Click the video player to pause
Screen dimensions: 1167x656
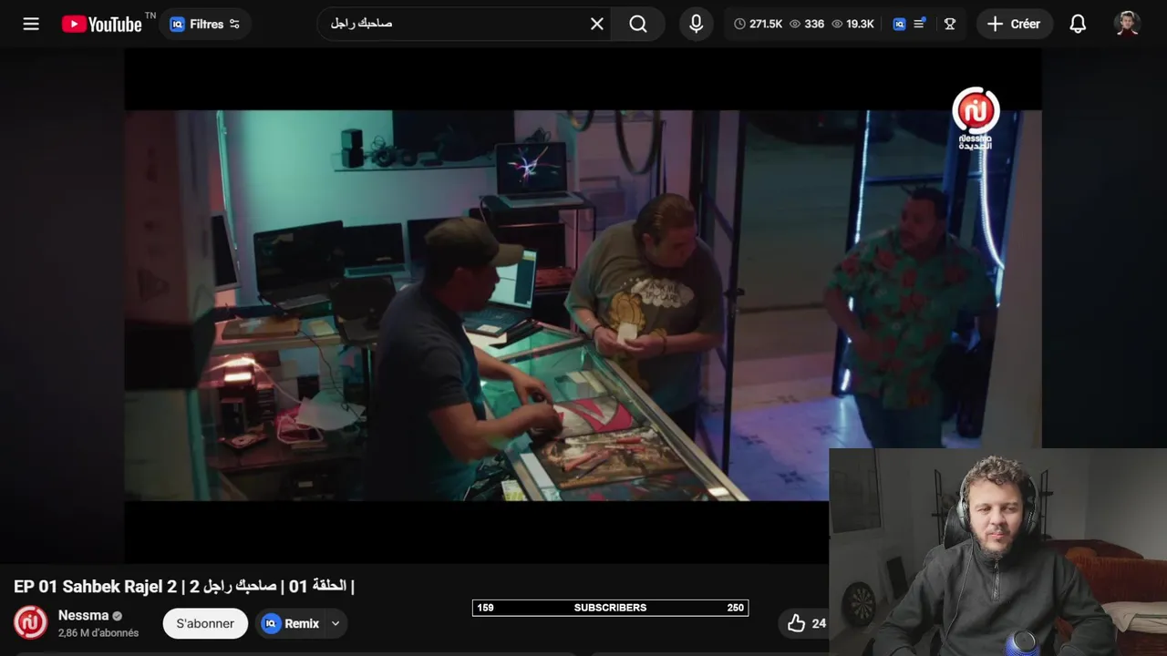coord(583,305)
